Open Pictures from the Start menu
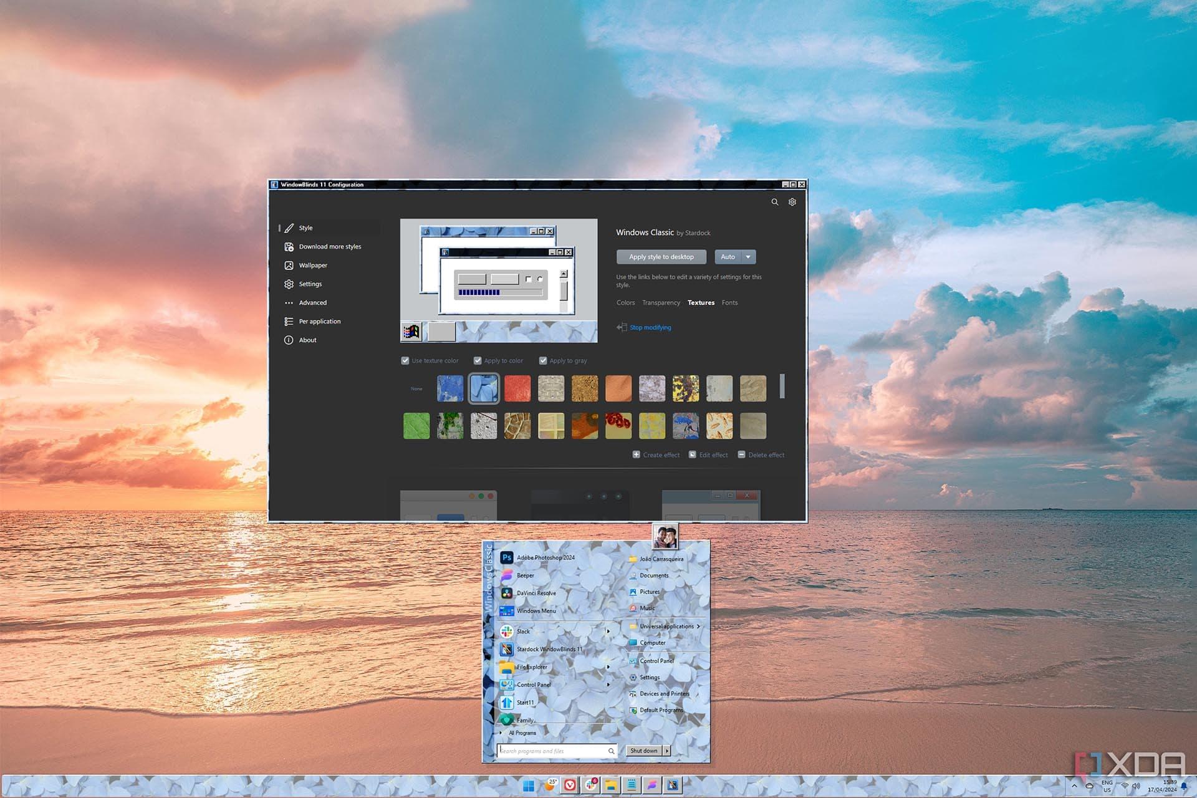The image size is (1197, 798). (x=650, y=592)
